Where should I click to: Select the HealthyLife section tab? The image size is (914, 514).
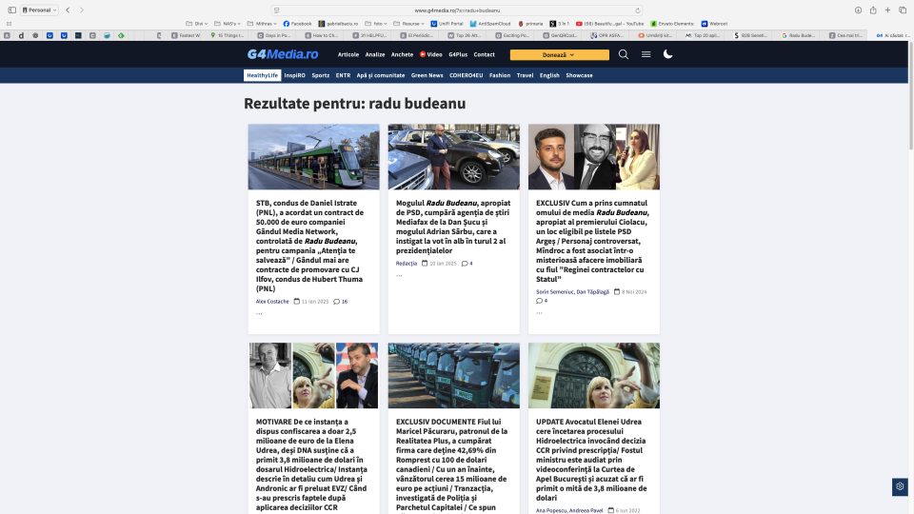pyautogui.click(x=262, y=75)
